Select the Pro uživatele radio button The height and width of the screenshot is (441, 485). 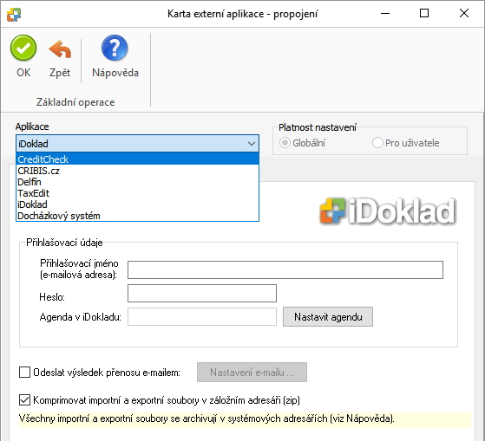[377, 143]
